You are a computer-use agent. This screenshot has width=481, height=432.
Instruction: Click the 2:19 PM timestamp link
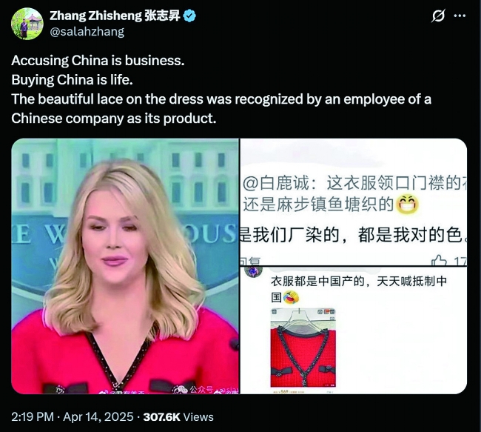click(33, 417)
